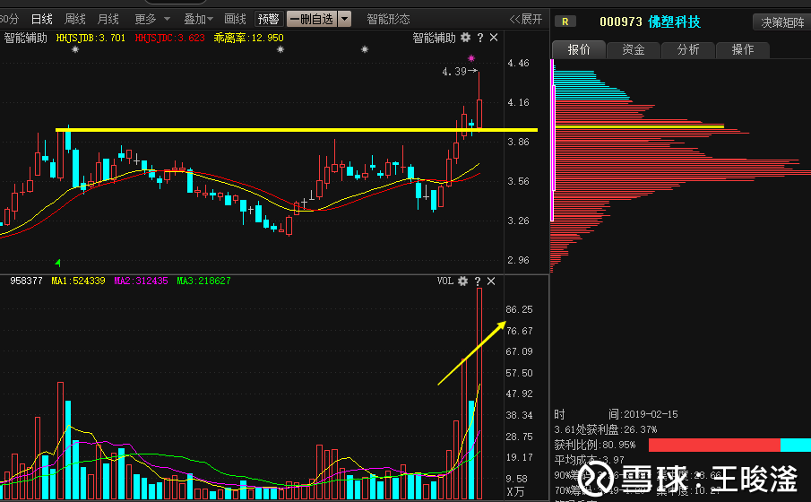This screenshot has height=502, width=811.
Task: Click the 预警 alert button
Action: (269, 19)
